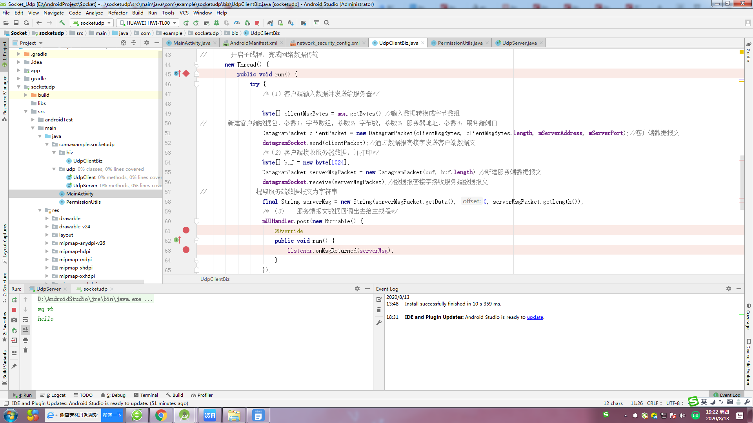Open the Android profiler gauge icon in toolbar
The height and width of the screenshot is (423, 753).
click(x=237, y=23)
